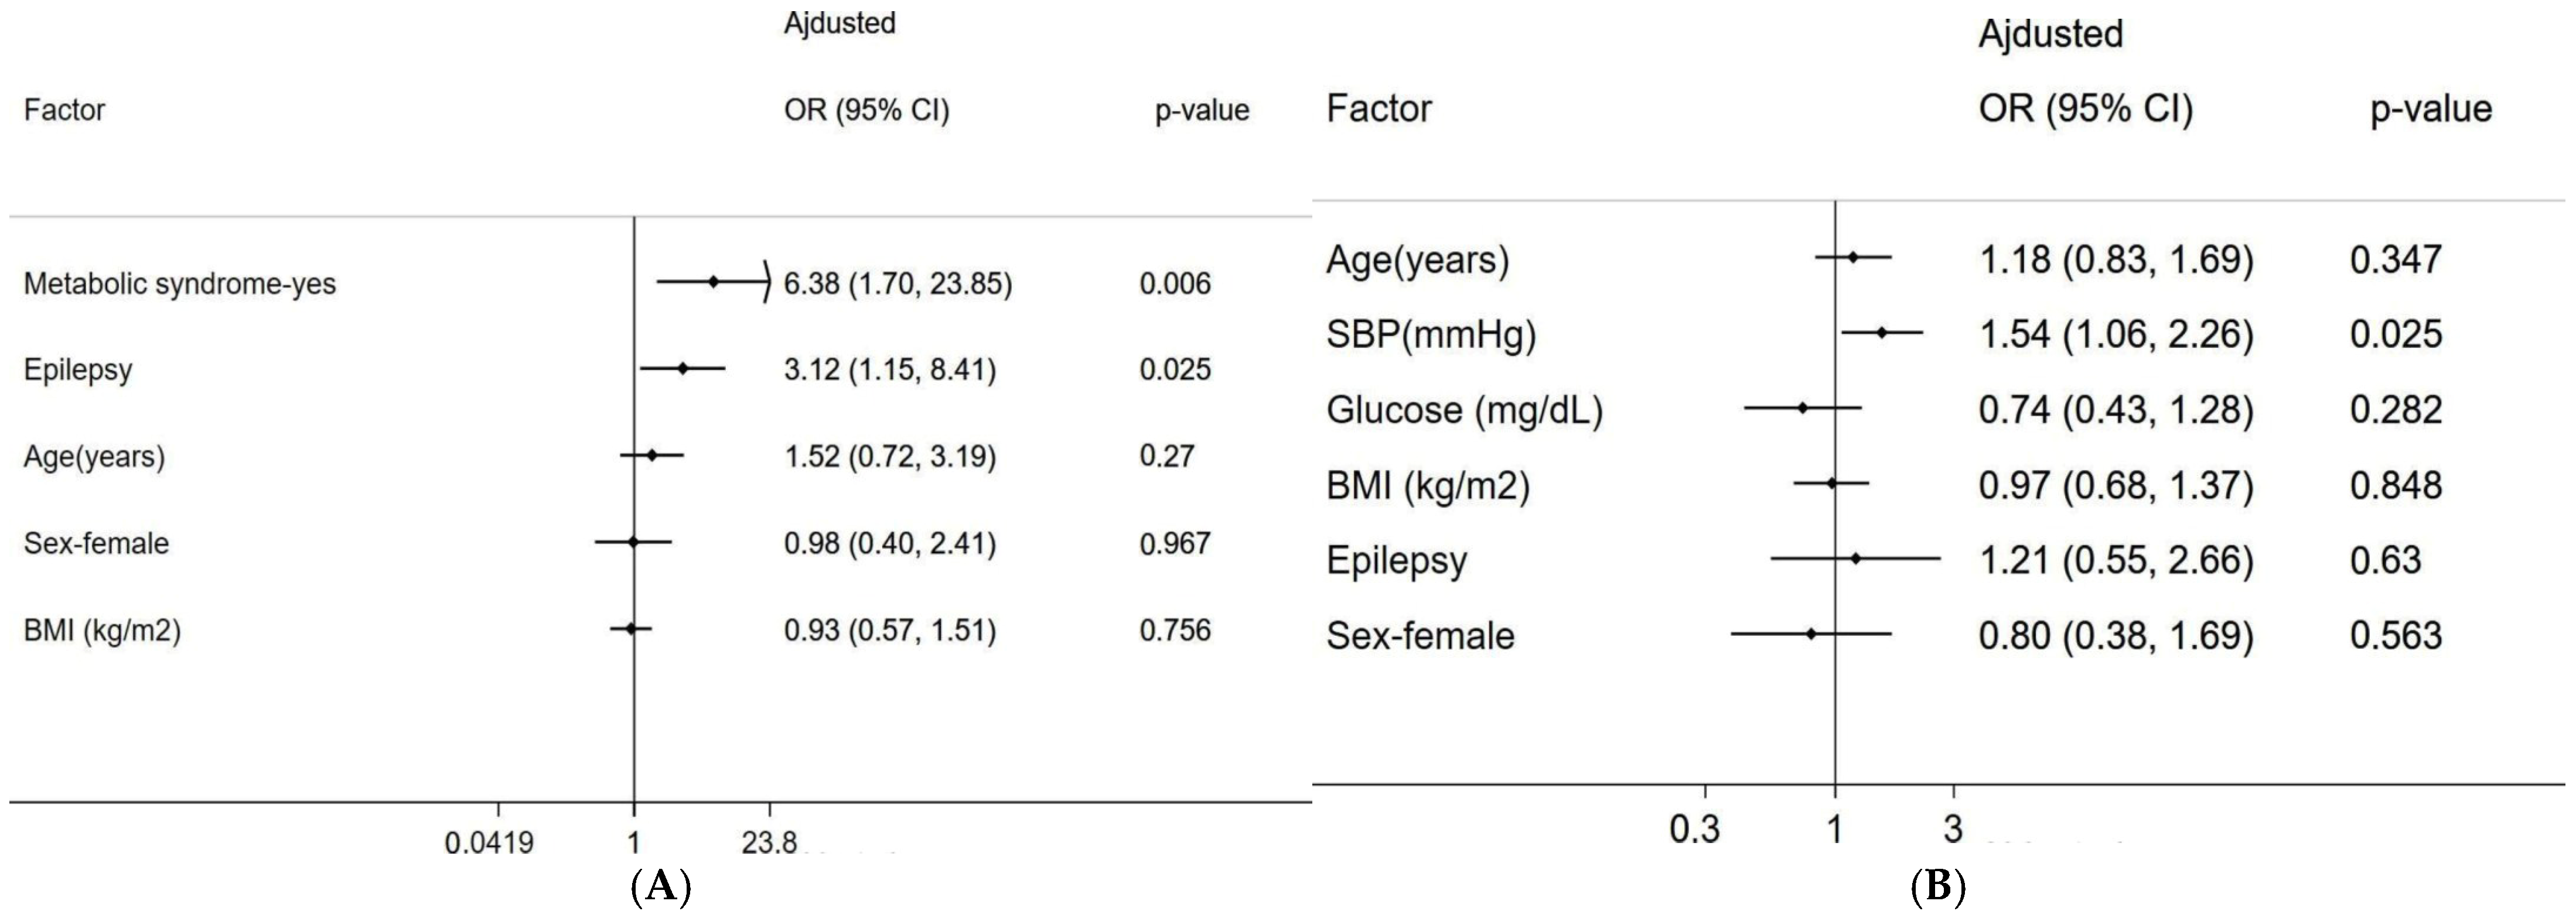
Task: Click the p-value 0.848
Action: pos(2396,485)
